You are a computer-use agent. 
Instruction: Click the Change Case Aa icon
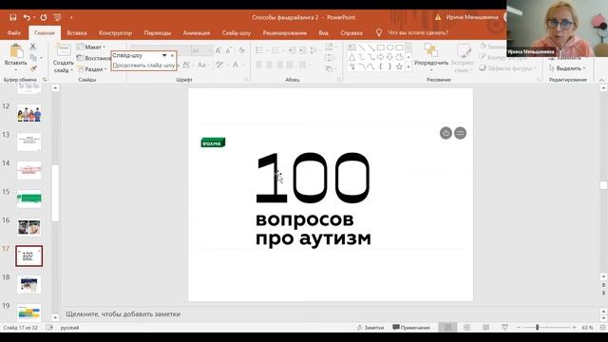coord(201,66)
